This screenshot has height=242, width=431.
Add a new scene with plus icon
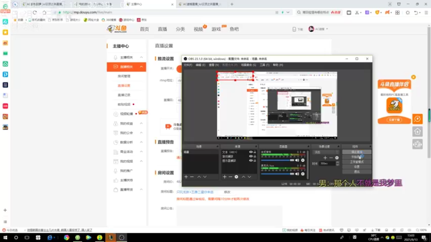pos(186,177)
